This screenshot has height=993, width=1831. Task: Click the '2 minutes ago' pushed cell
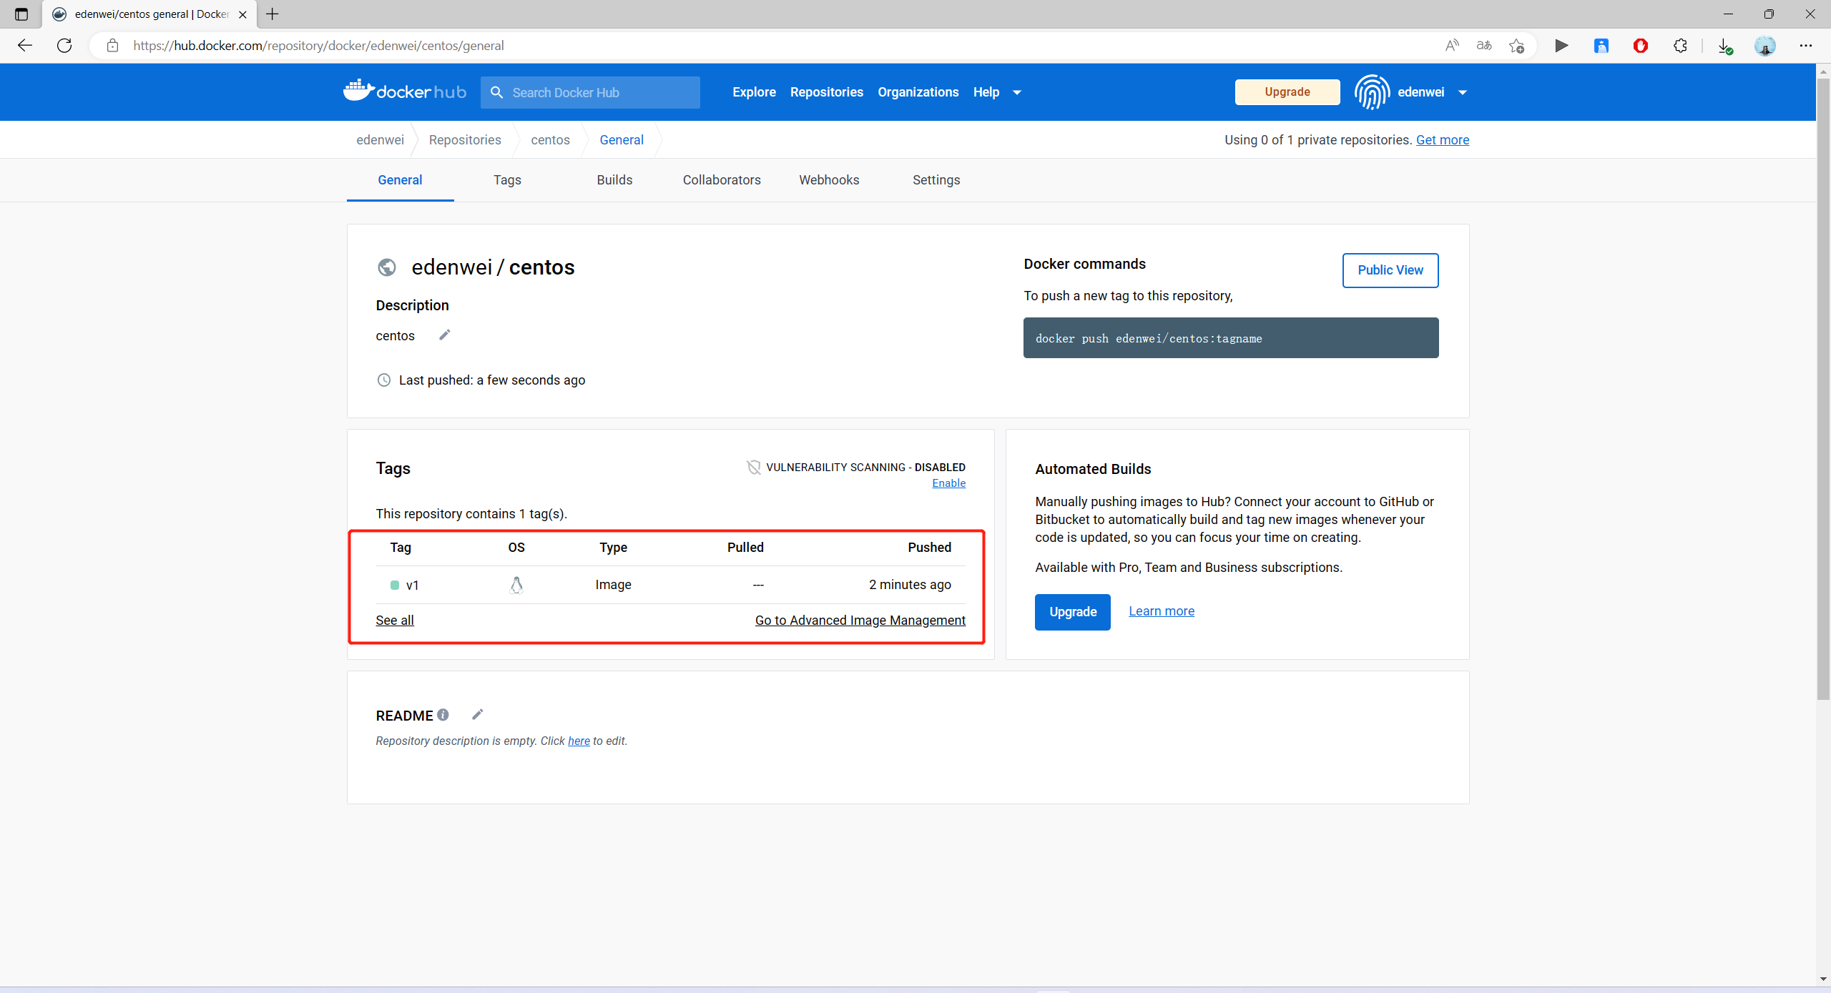pos(910,585)
